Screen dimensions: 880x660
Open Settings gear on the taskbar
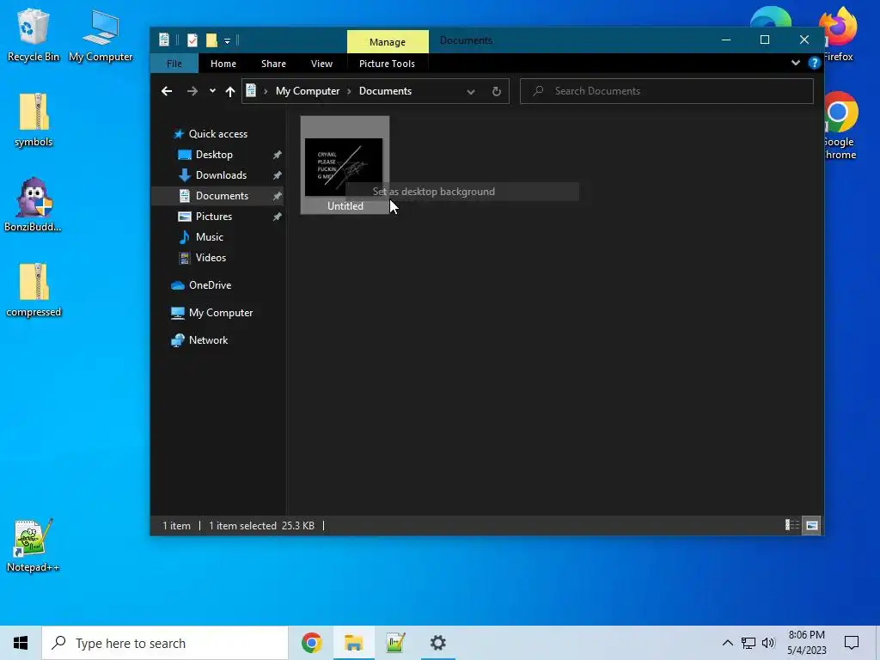click(x=437, y=643)
